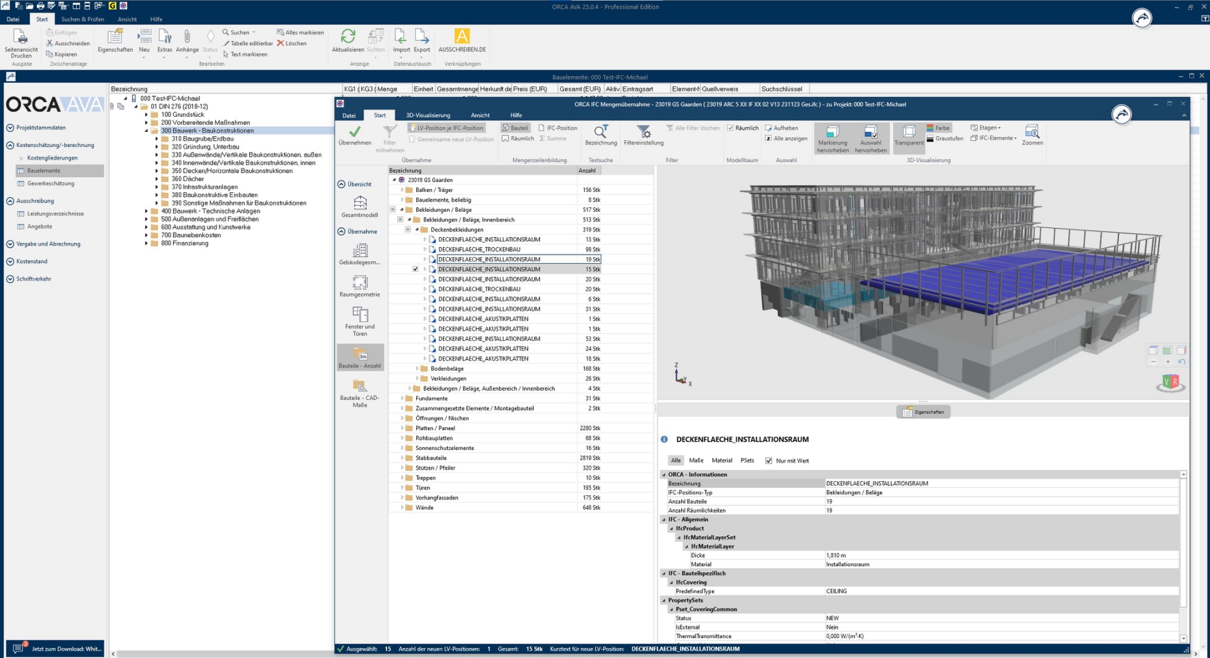Open Gesamtmodell view in sidebar
Image resolution: width=1210 pixels, height=658 pixels.
point(360,206)
